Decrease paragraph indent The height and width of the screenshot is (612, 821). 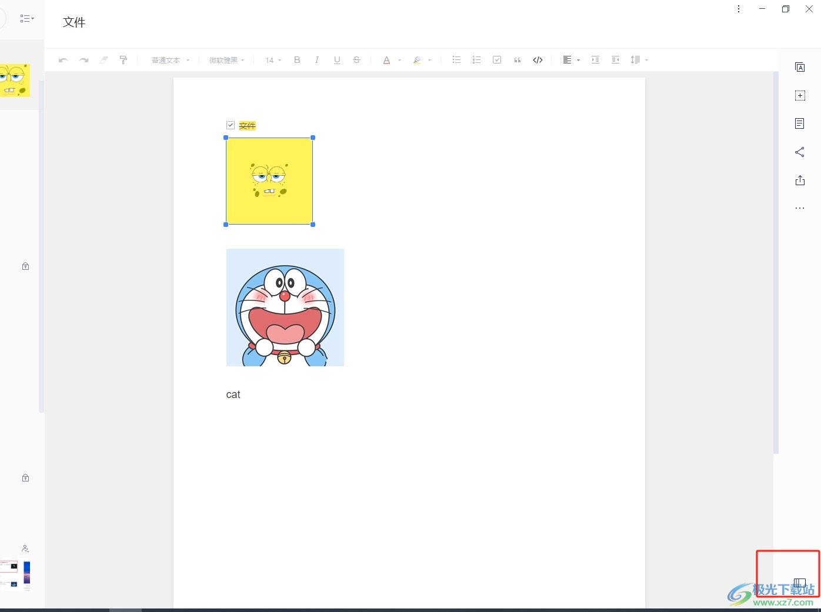[x=616, y=60]
